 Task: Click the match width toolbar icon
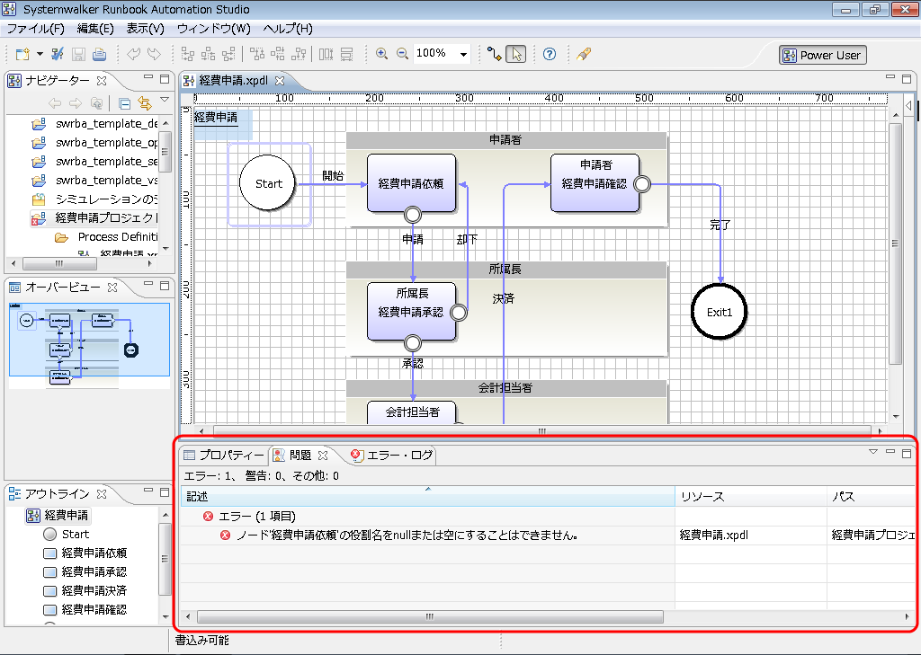click(x=326, y=55)
